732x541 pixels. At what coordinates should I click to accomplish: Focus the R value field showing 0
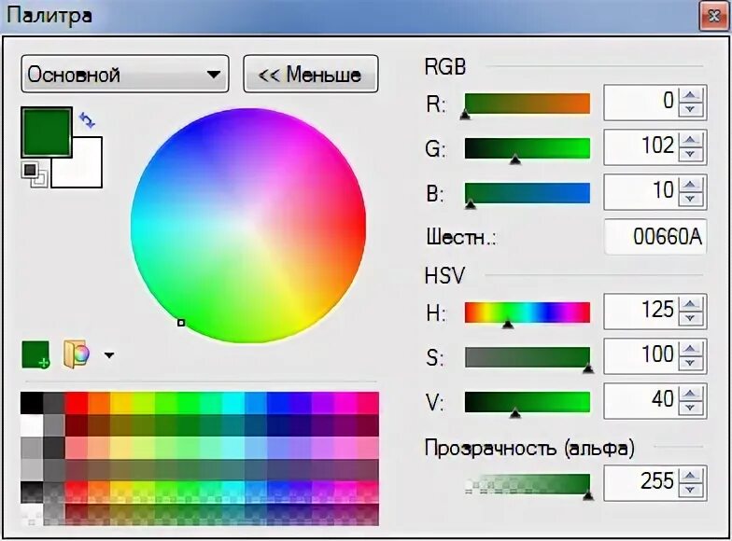click(x=640, y=103)
